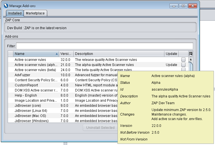This screenshot has height=145, width=215.
Task: Click the Update column header
Action: [171, 54]
